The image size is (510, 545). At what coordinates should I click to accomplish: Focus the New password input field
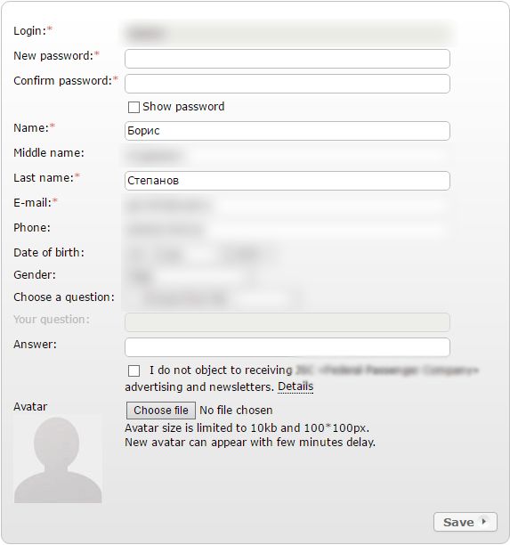(x=287, y=59)
